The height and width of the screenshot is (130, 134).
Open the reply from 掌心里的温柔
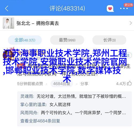point(45,105)
